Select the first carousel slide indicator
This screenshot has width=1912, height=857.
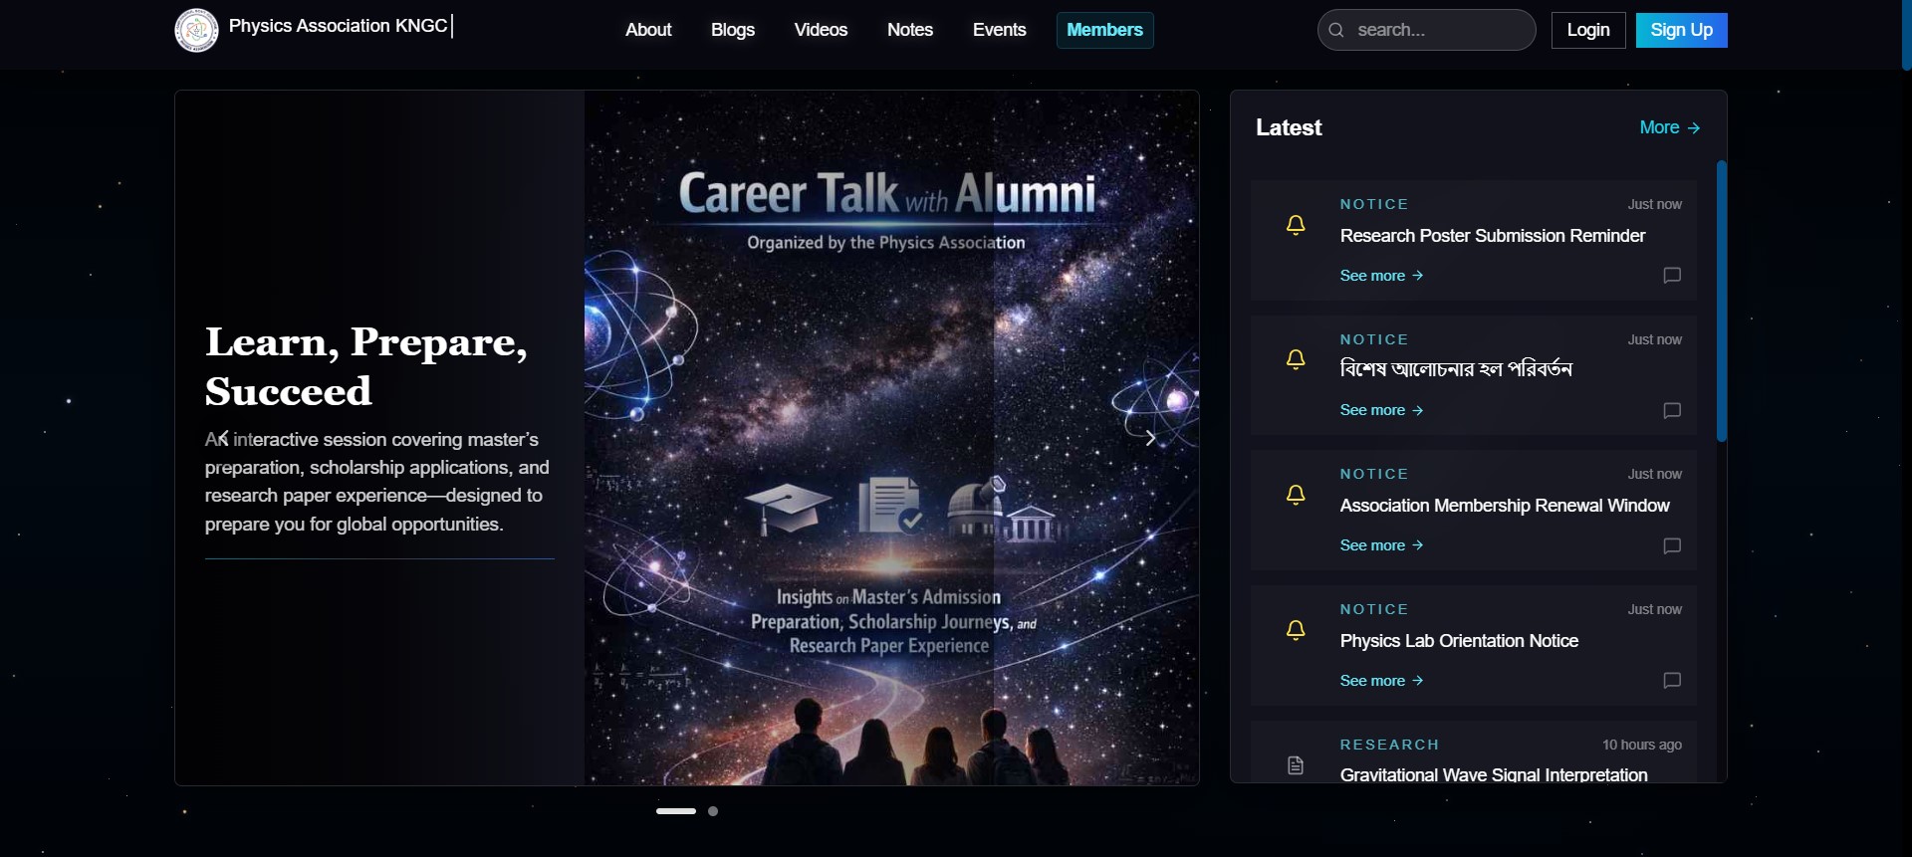click(676, 811)
